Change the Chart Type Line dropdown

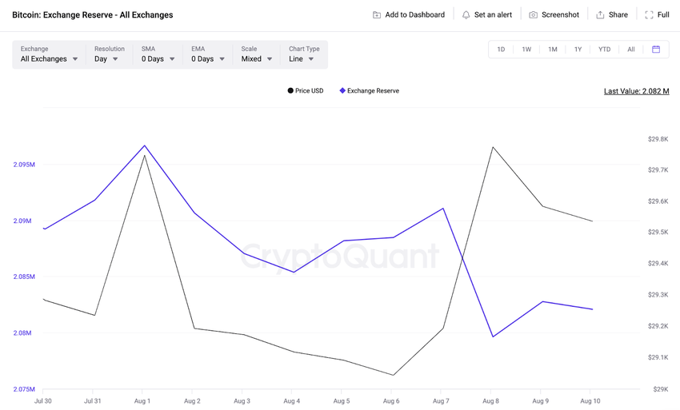point(304,54)
